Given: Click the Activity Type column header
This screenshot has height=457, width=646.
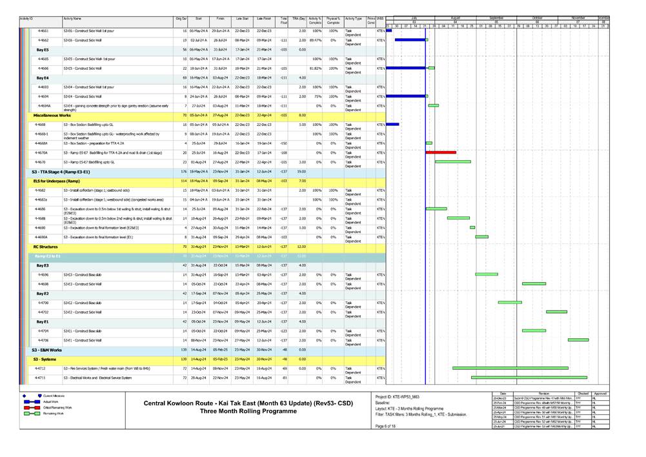Looking at the screenshot, I should [354, 19].
